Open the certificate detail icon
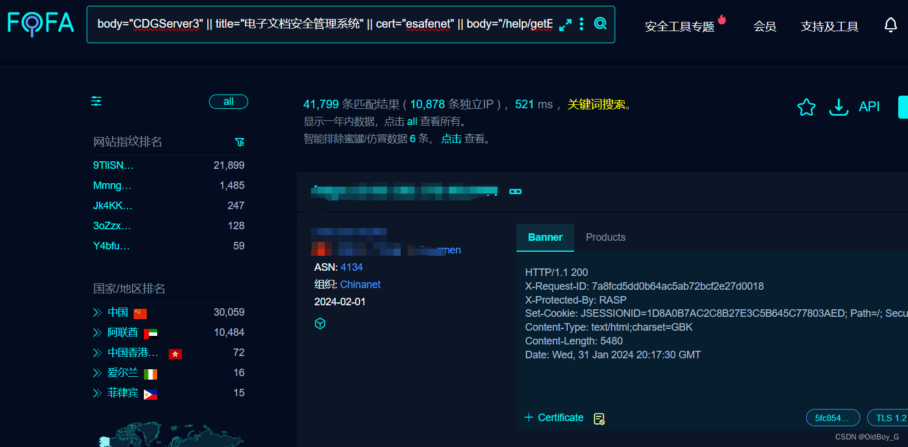This screenshot has height=447, width=908. point(599,419)
